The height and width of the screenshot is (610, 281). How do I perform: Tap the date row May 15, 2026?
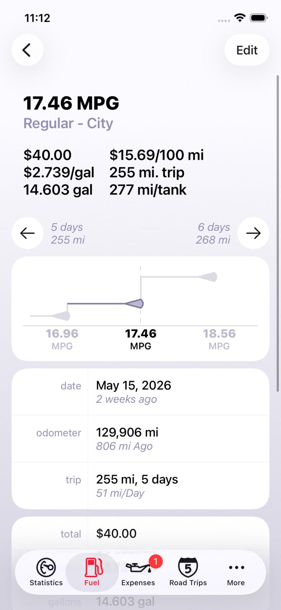[x=140, y=392]
